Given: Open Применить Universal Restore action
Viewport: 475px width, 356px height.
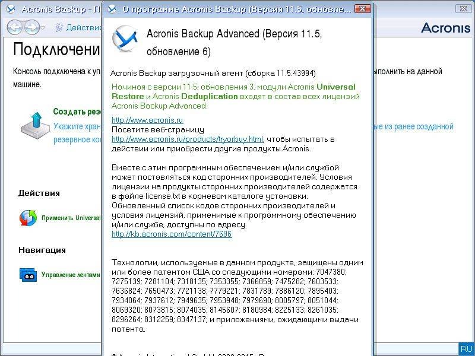Looking at the screenshot, I should tap(71, 218).
